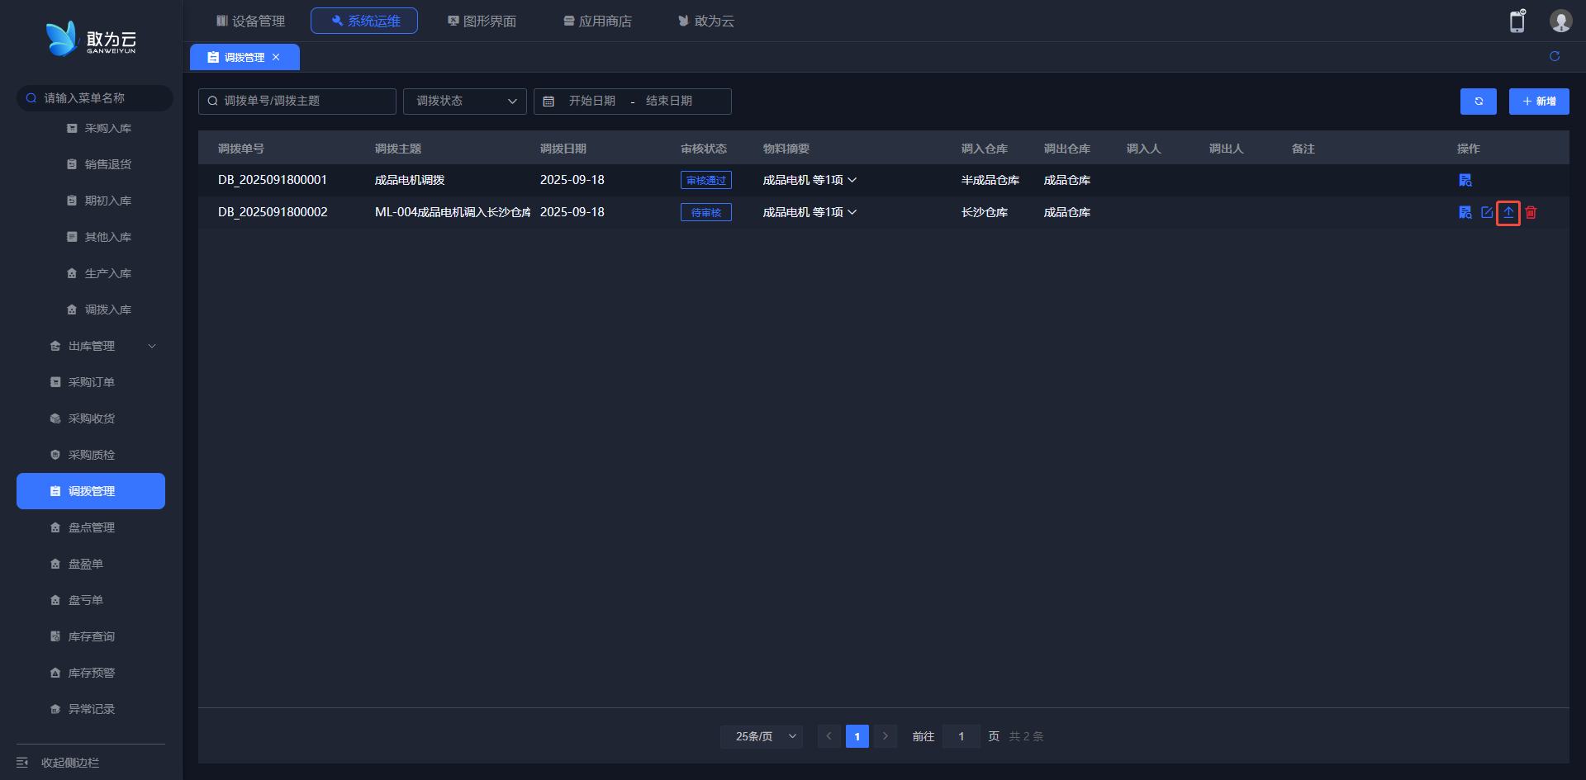Click the 审核通过 status tag
The height and width of the screenshot is (780, 1586).
point(706,180)
